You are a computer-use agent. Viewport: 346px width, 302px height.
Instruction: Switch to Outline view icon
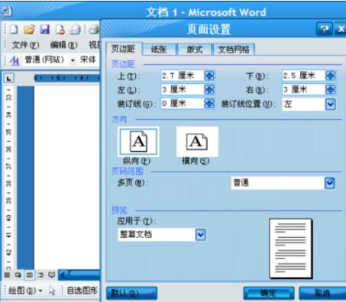point(40,275)
